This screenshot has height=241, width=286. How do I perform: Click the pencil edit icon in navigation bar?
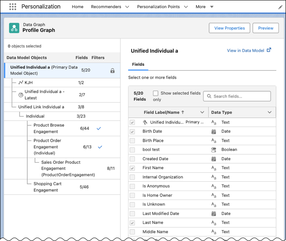click(280, 7)
